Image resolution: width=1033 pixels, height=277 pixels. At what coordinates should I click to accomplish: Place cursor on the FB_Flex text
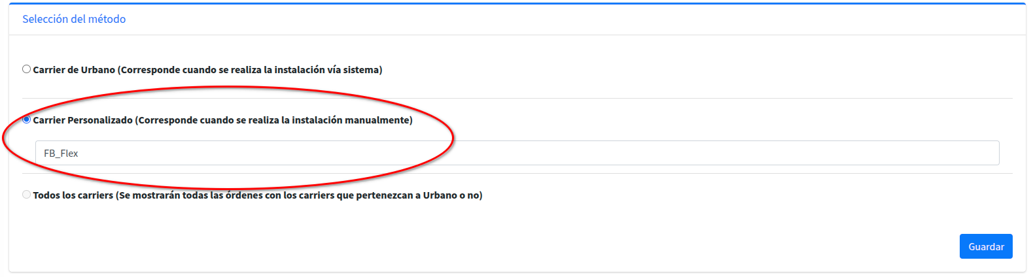point(61,154)
